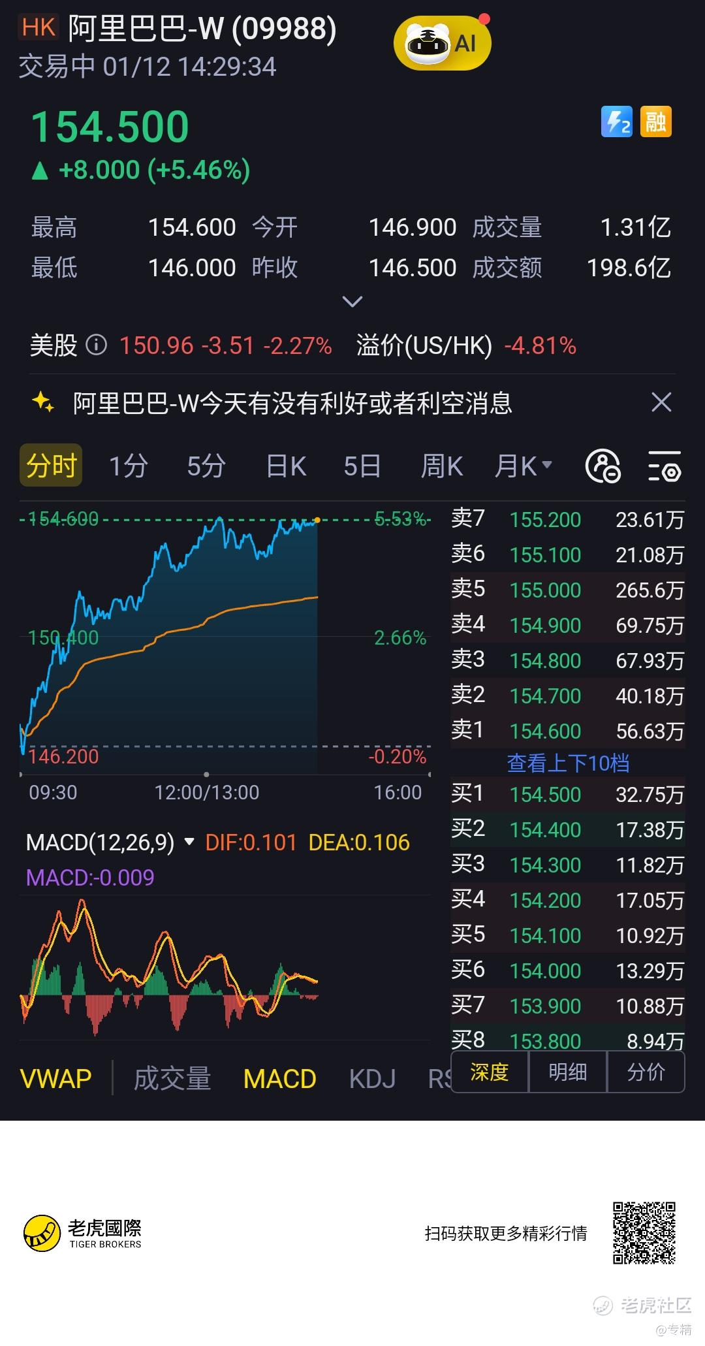Viewport: 705px width, 1346px height.
Task: Dismiss the AI news suggestion banner
Action: [661, 402]
